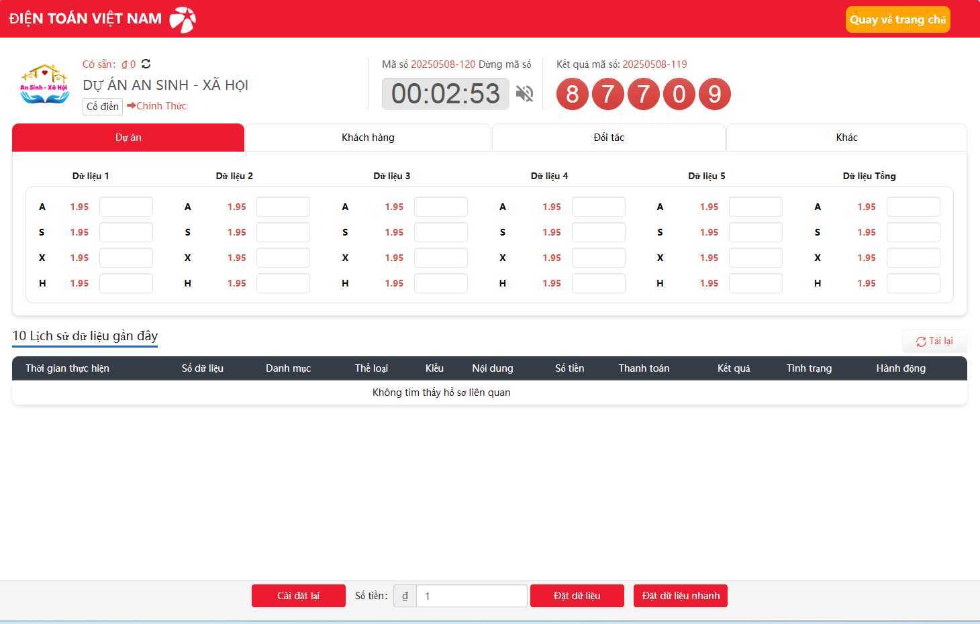Click the An Sinh Xã Hội project logo
The height and width of the screenshot is (624, 980).
(44, 85)
